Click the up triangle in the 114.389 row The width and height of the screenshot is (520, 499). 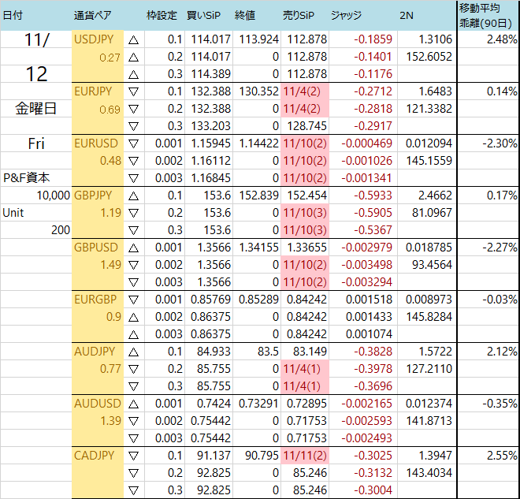point(133,74)
